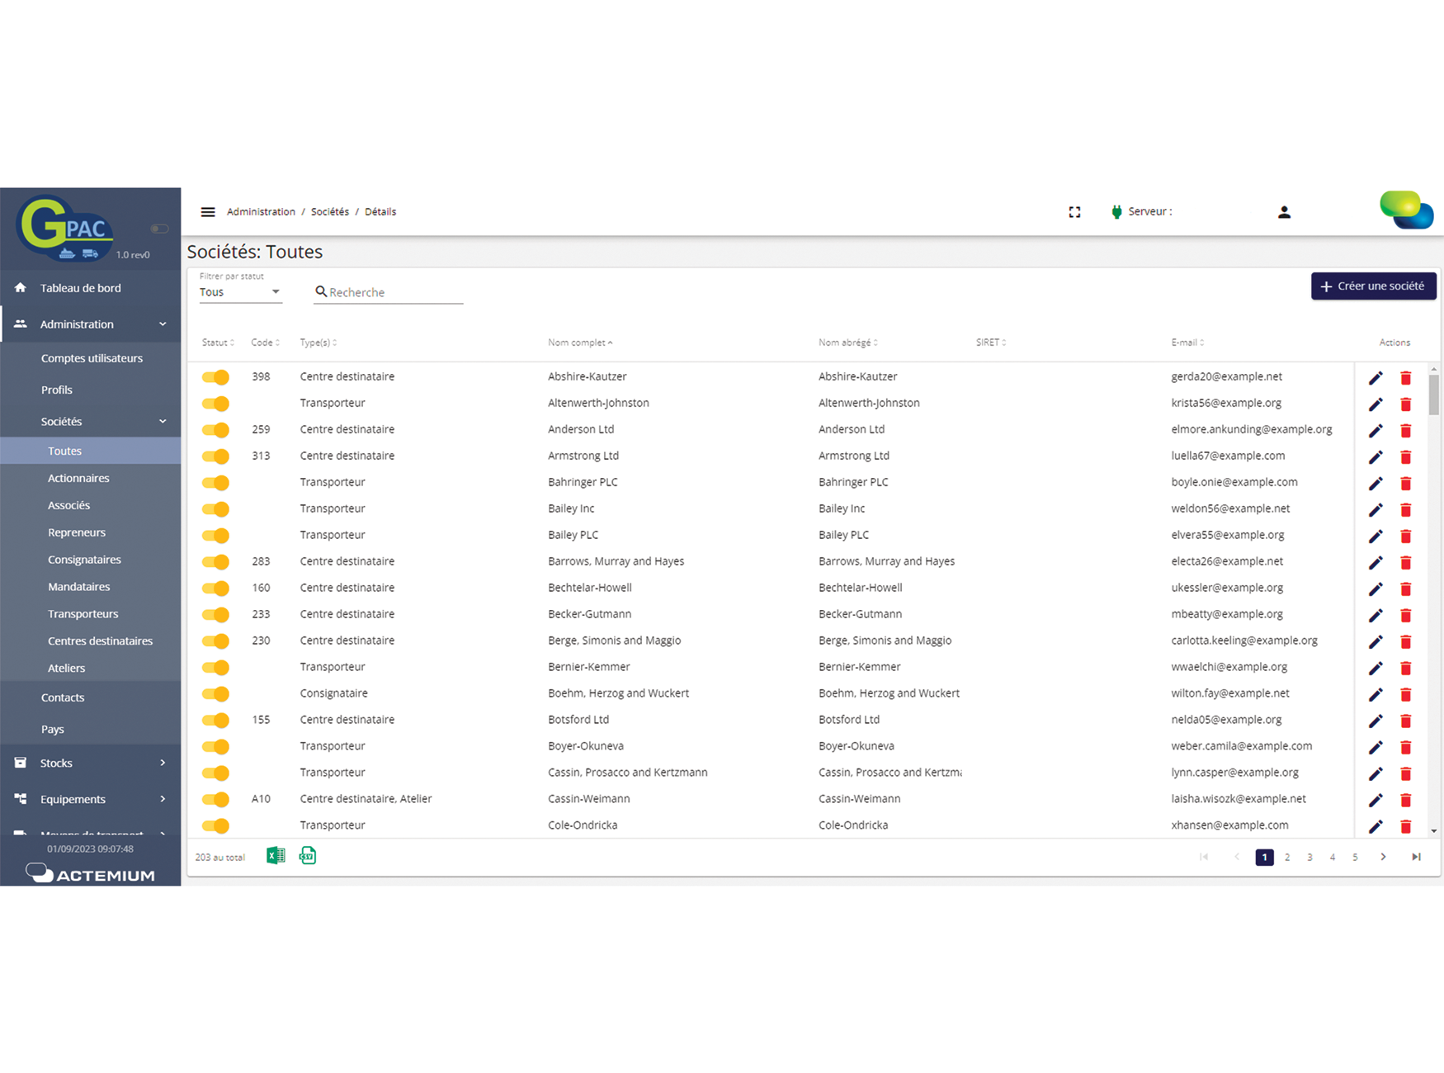Toggle status of Becker-Gutmann
This screenshot has height=1073, width=1444.
[215, 615]
